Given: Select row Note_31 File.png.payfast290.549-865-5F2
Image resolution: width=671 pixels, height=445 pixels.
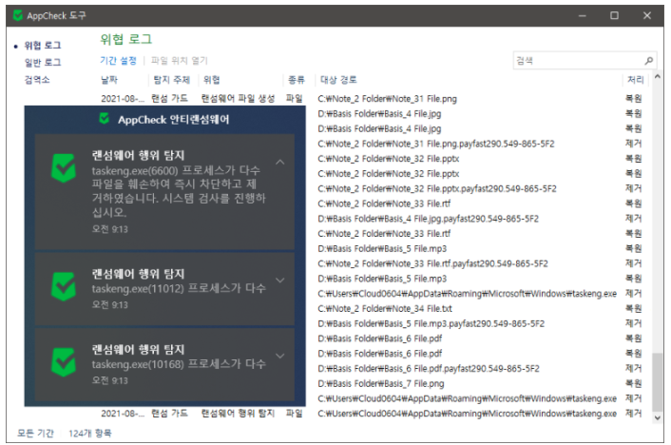Looking at the screenshot, I should [x=436, y=144].
